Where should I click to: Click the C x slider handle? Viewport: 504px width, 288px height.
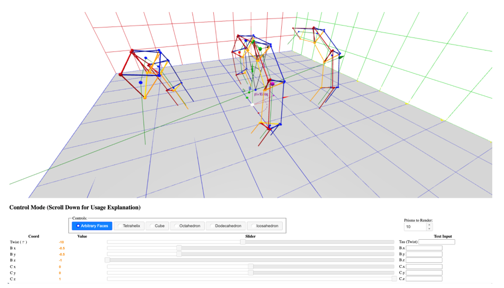(x=251, y=267)
